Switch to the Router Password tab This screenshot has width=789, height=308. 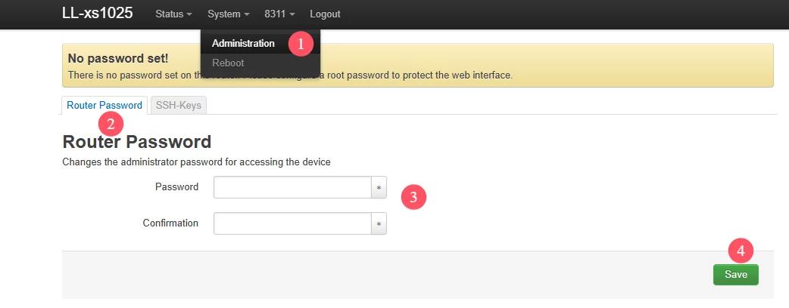(x=104, y=106)
